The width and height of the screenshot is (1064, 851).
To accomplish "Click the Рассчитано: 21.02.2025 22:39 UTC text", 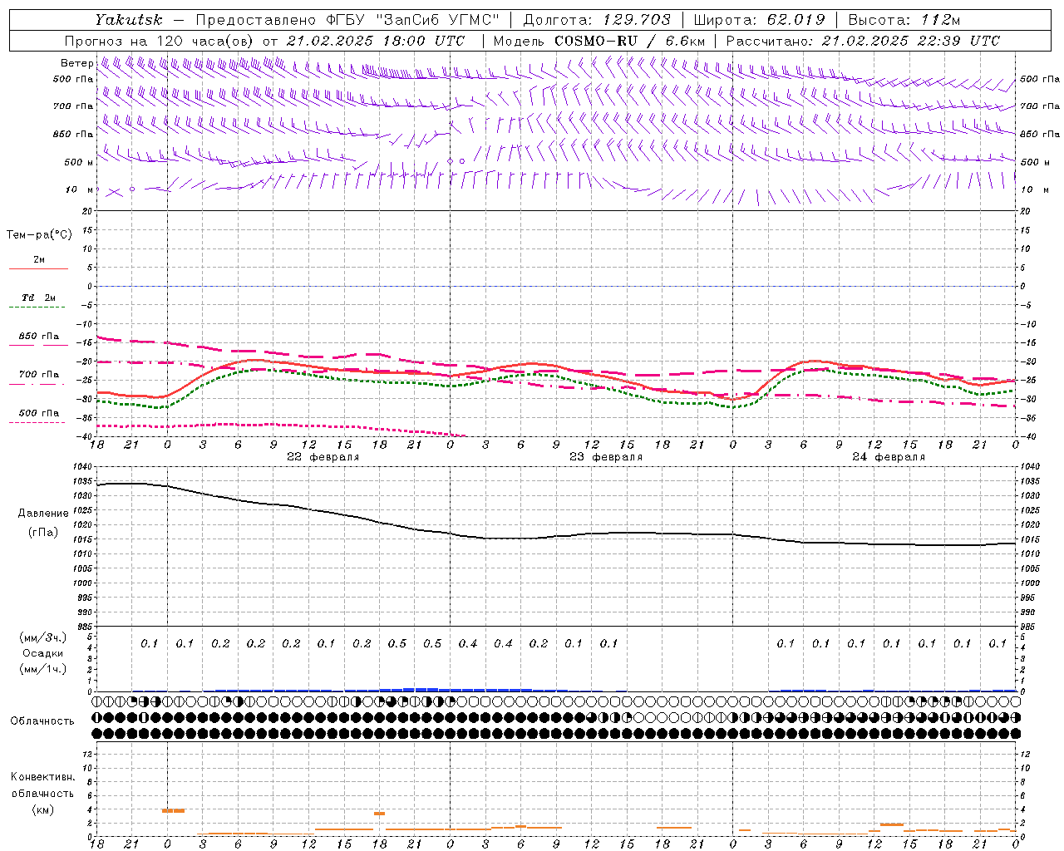I will [863, 41].
